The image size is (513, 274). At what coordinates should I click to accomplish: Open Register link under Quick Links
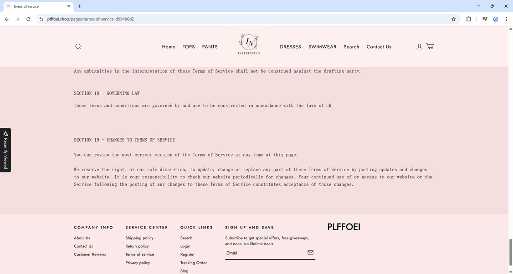click(187, 254)
